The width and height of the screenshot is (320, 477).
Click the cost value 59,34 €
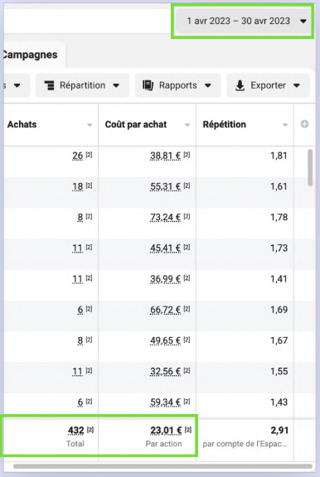(x=165, y=402)
